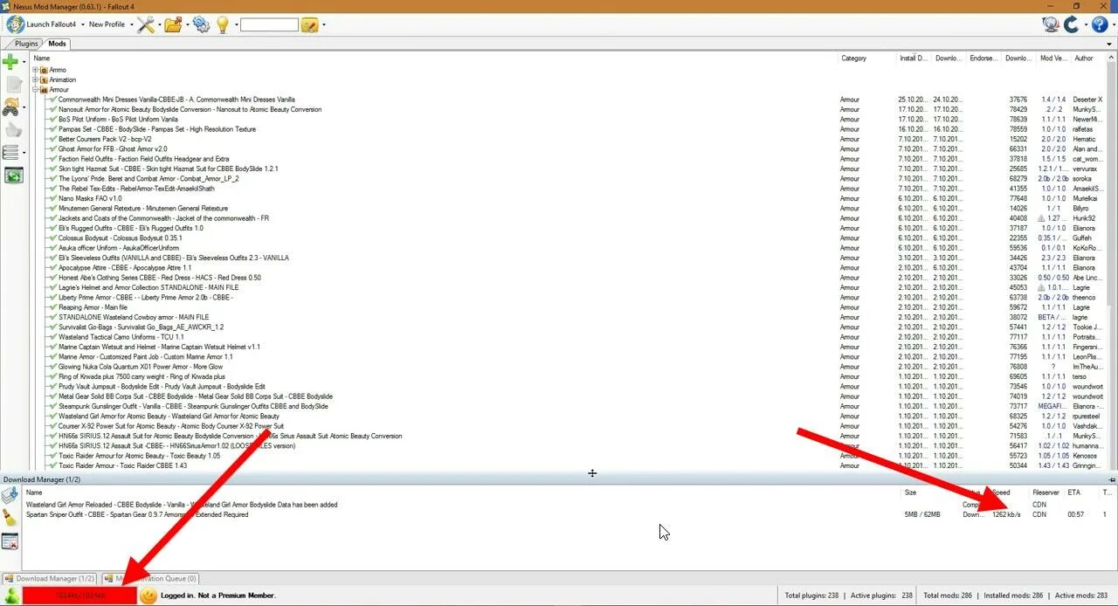Expand the Ammo category
Image resolution: width=1118 pixels, height=606 pixels.
point(36,70)
